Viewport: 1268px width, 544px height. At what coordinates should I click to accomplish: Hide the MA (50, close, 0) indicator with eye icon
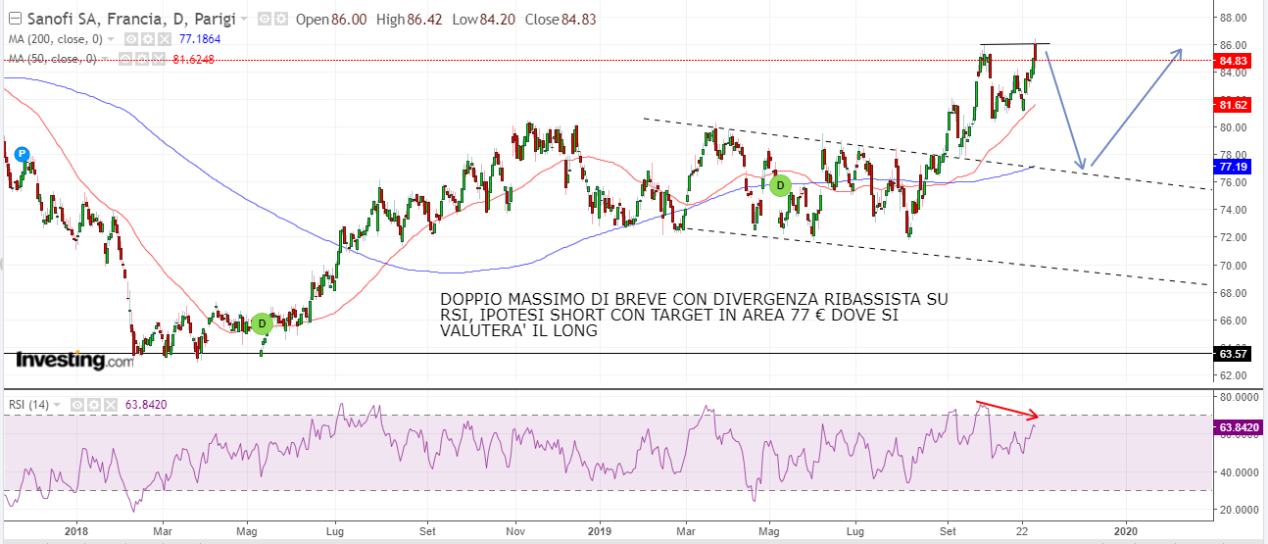click(125, 59)
